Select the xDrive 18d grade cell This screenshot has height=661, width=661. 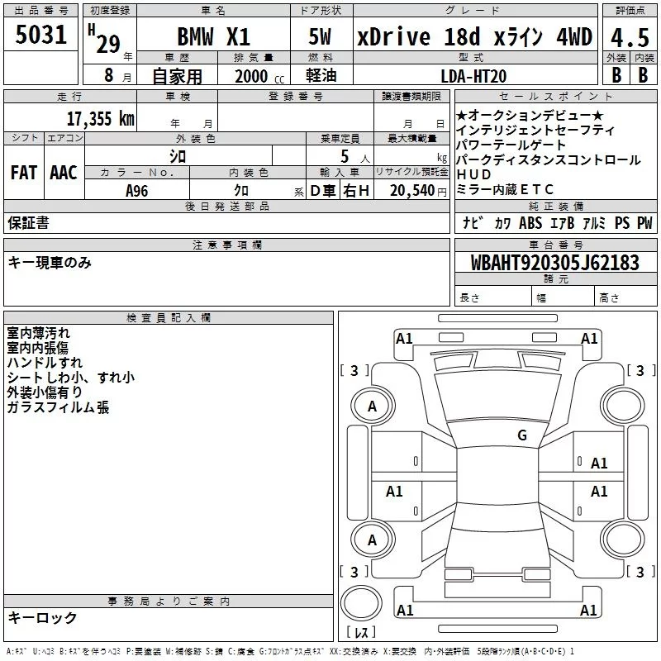473,37
